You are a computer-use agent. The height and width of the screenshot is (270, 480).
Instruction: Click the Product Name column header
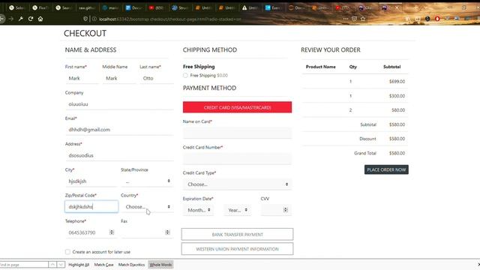click(321, 67)
